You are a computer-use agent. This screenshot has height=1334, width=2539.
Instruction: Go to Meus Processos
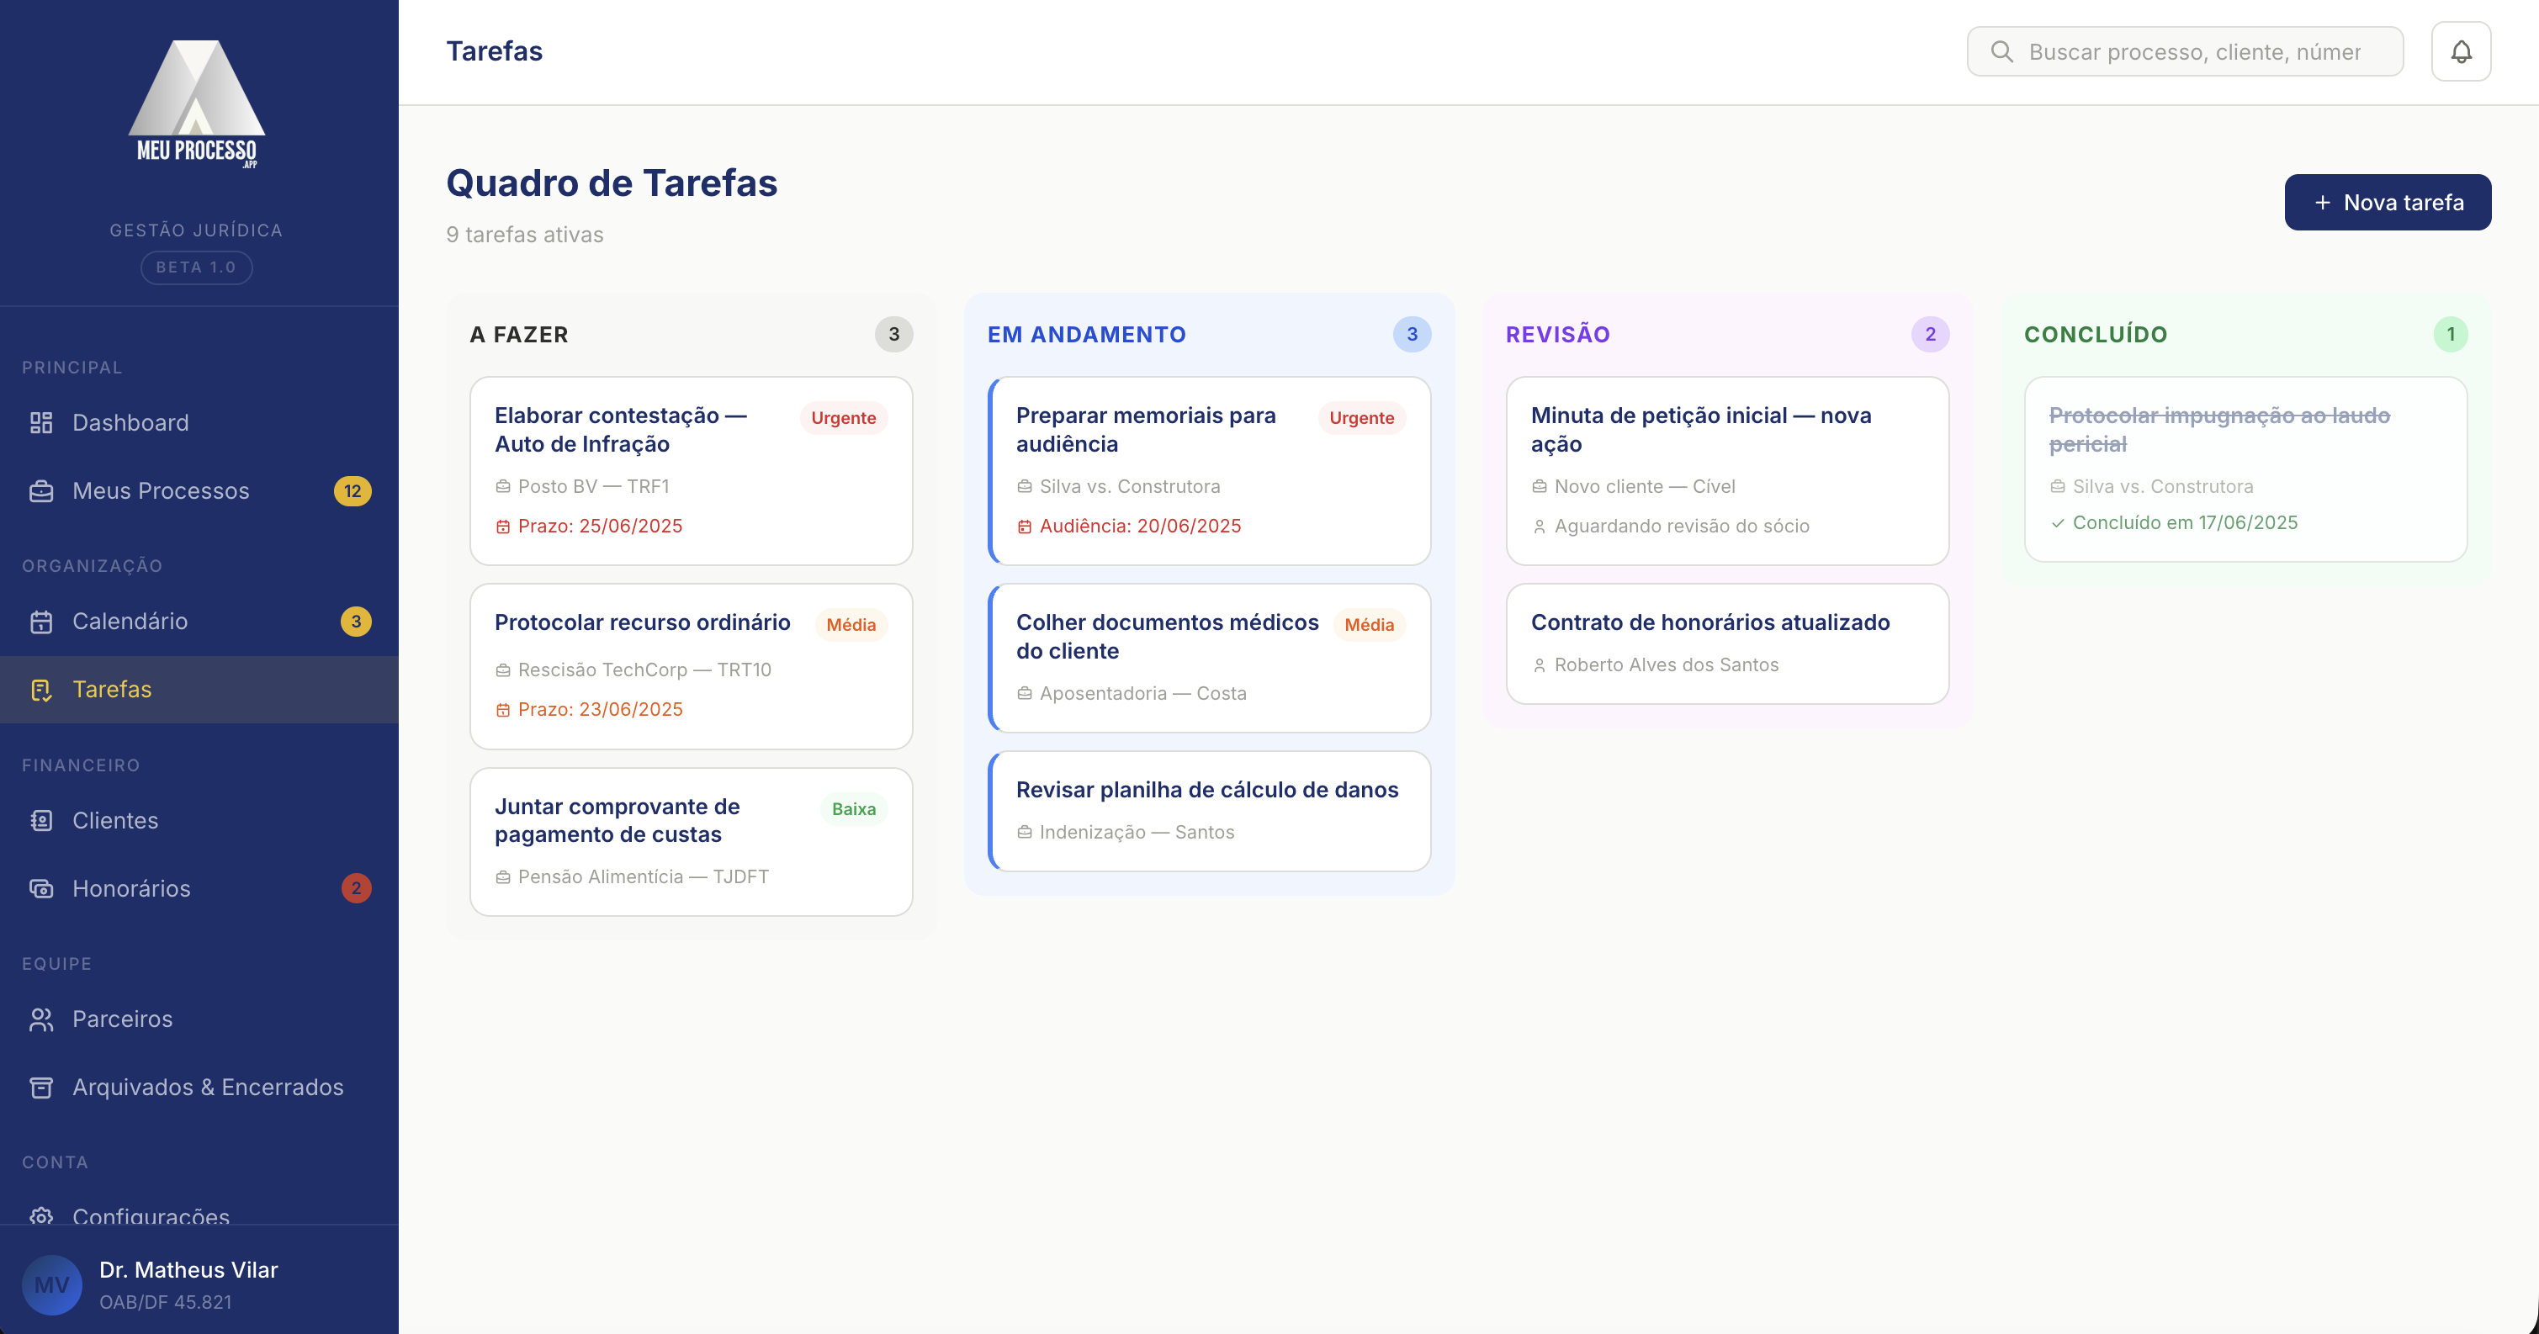pyautogui.click(x=199, y=490)
